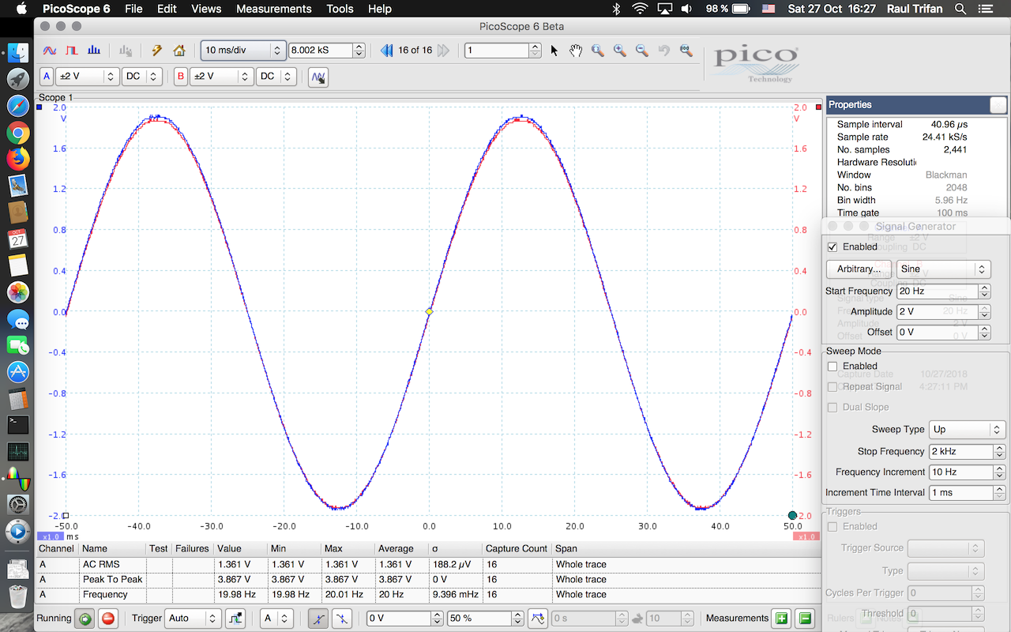The height and width of the screenshot is (632, 1011).
Task: Click the Arbitrary... button
Action: [x=859, y=269]
